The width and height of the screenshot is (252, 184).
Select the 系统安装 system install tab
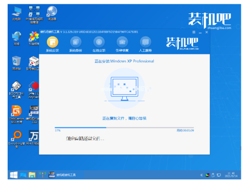52,44
